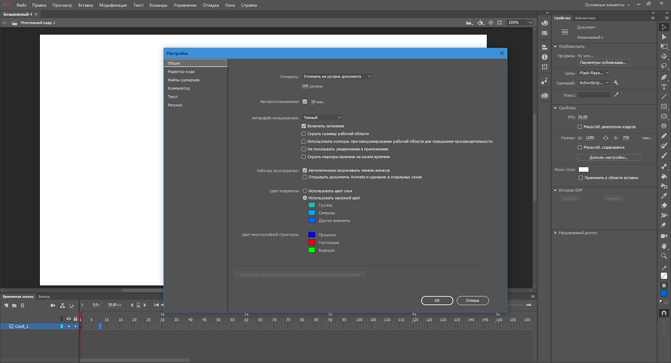Enable 'Скрыть границу рабочей области' checkbox
Screen dimensions: 671x363
(304, 134)
